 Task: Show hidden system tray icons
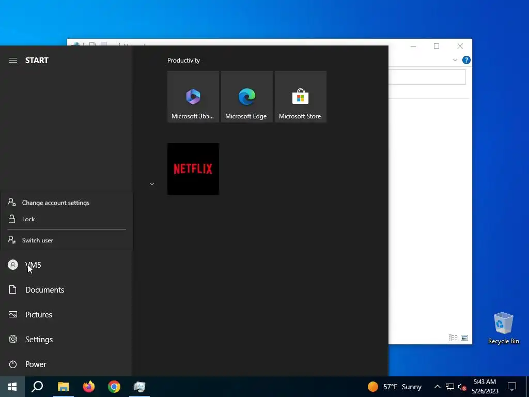437,387
